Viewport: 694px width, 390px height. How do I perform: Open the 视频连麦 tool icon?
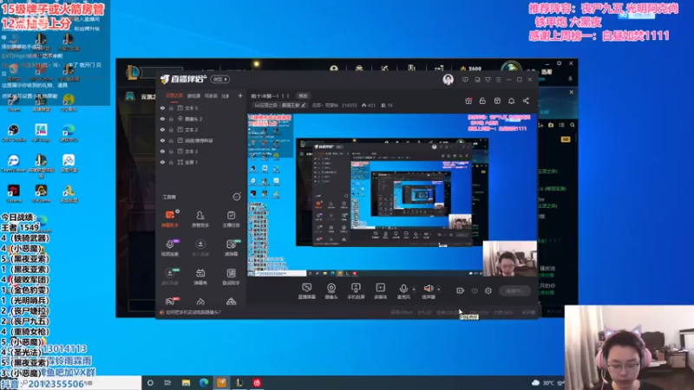pos(170,247)
